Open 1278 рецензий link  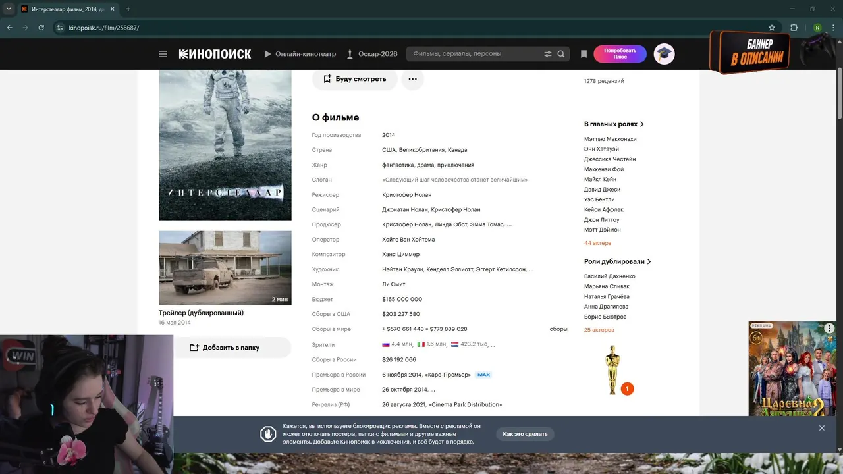pos(604,81)
